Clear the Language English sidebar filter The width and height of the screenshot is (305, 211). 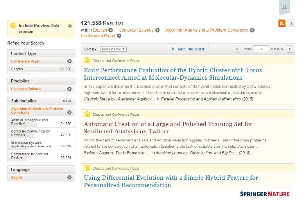69,177
